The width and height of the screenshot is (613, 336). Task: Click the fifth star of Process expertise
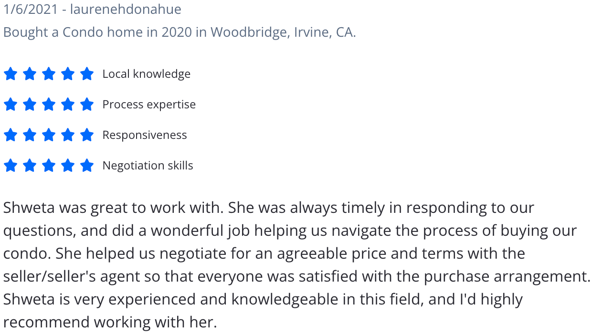tap(87, 105)
